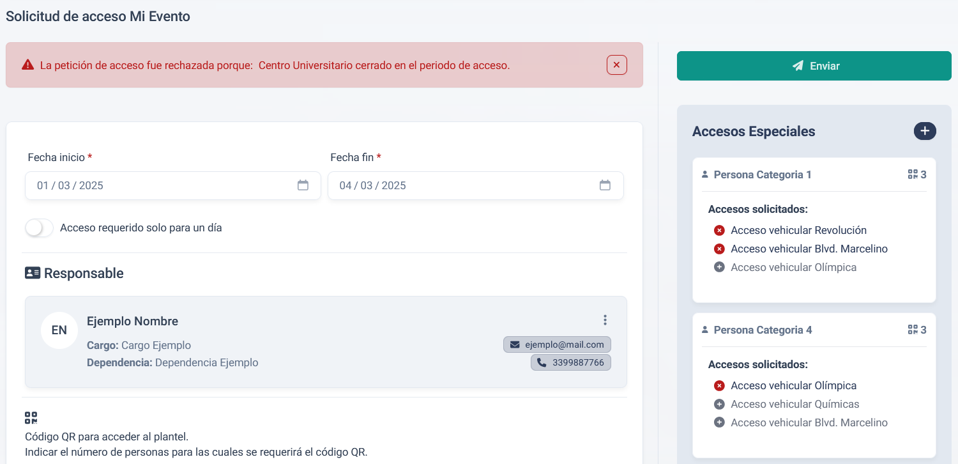The width and height of the screenshot is (958, 464).
Task: Remove Acceso vehicular Blvd. Marcelino under Persona Categoria 1
Action: (720, 249)
